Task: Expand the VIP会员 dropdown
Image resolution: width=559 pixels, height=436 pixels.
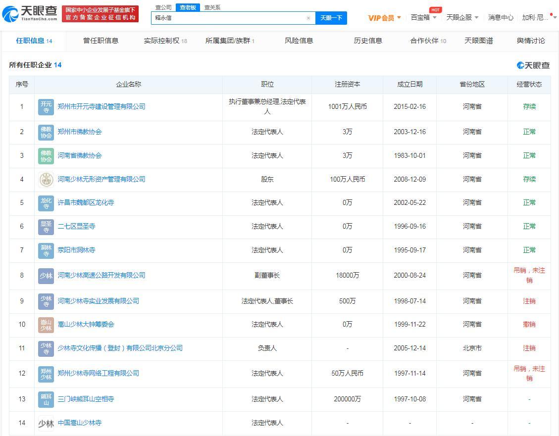Action: click(x=384, y=18)
